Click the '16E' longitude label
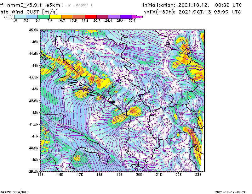 pyautogui.click(x=60, y=175)
